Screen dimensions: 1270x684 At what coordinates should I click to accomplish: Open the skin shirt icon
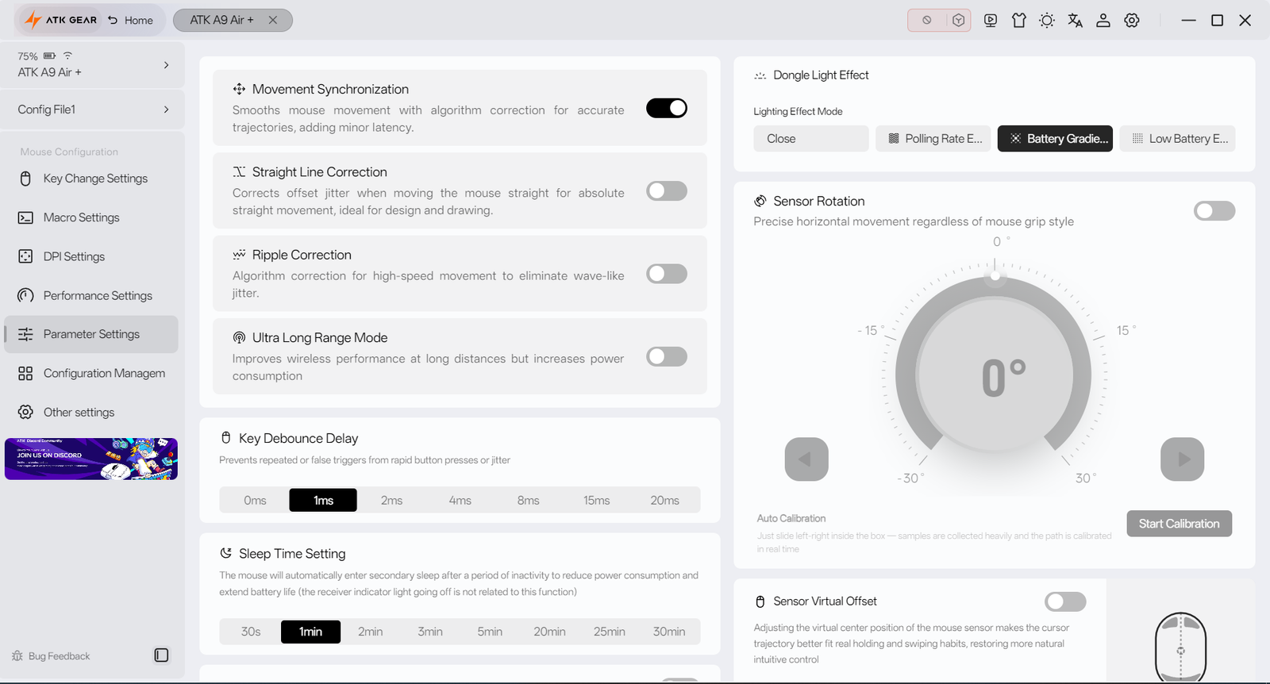click(1019, 21)
